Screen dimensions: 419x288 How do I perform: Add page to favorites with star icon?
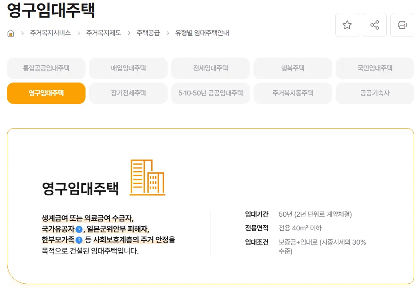pyautogui.click(x=347, y=25)
